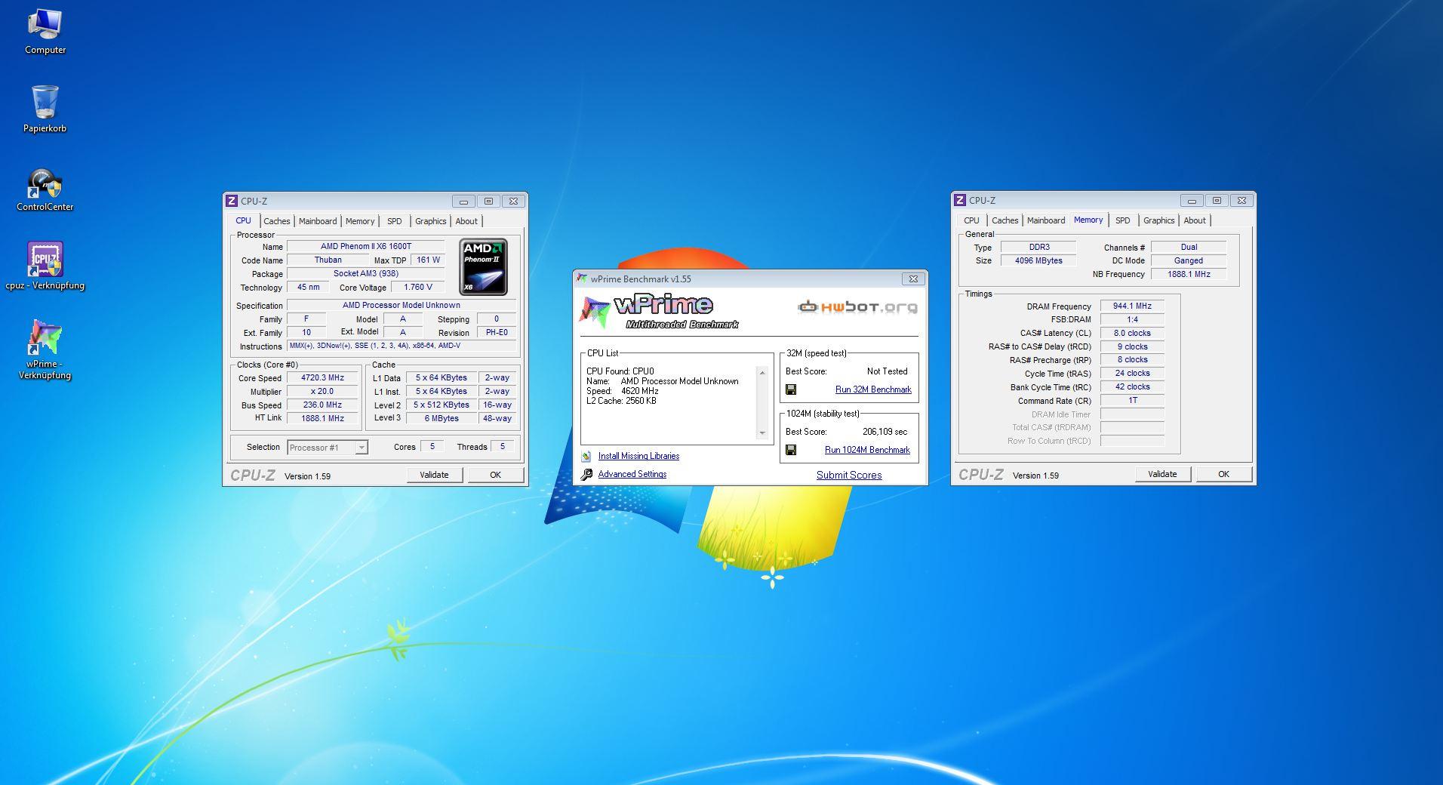
Task: Click the CPU-Z title icon in right window
Action: coord(960,200)
